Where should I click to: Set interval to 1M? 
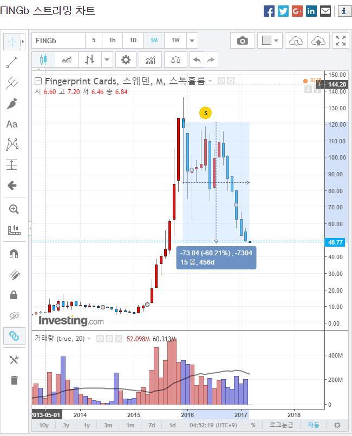click(x=154, y=41)
